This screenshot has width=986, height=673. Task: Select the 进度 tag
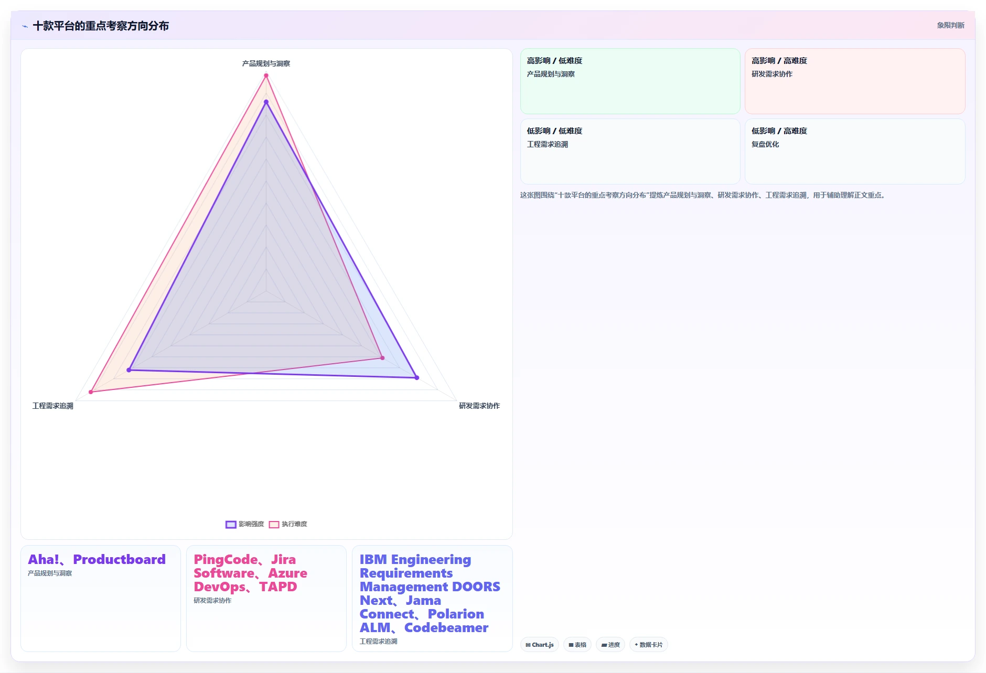tap(610, 645)
